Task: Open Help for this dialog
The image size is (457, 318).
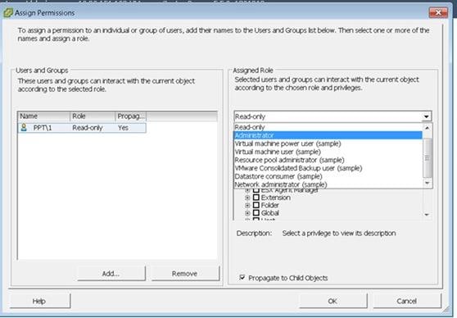Action: (40, 301)
